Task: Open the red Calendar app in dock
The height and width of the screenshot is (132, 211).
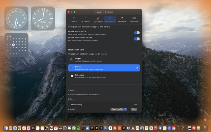Action: 56,128
